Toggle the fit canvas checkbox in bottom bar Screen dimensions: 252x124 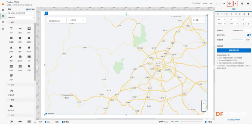click(x=167, y=122)
